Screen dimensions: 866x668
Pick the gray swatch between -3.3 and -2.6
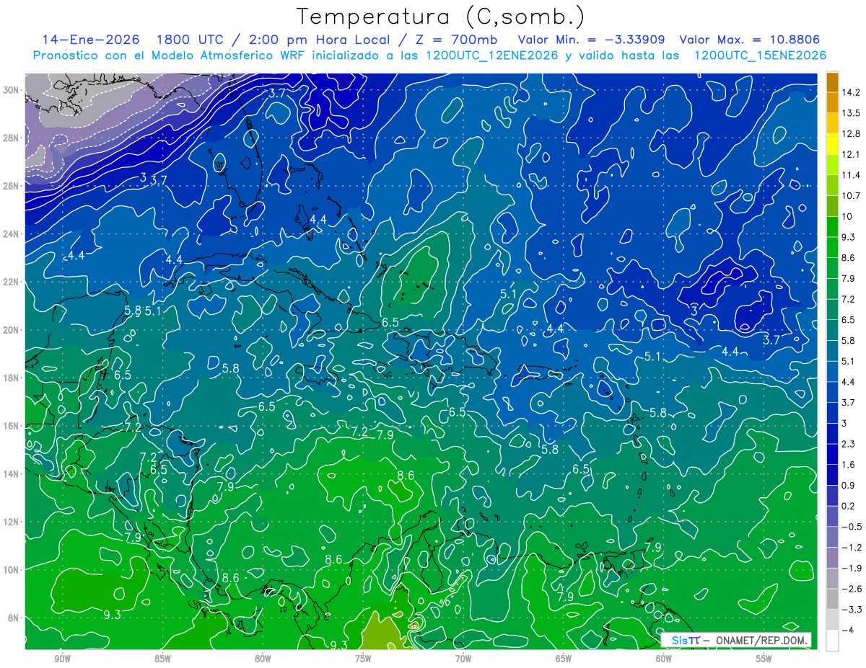click(832, 599)
